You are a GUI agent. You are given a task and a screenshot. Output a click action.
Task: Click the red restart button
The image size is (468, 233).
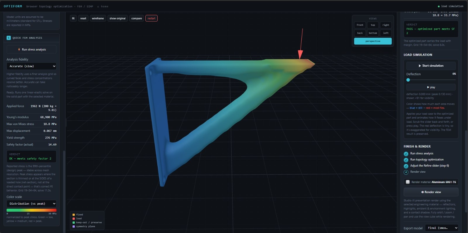[x=152, y=18]
